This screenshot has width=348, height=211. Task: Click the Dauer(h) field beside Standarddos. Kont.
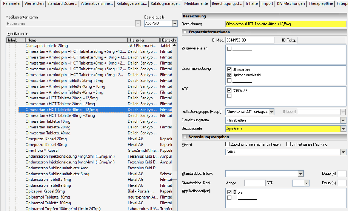(342, 183)
